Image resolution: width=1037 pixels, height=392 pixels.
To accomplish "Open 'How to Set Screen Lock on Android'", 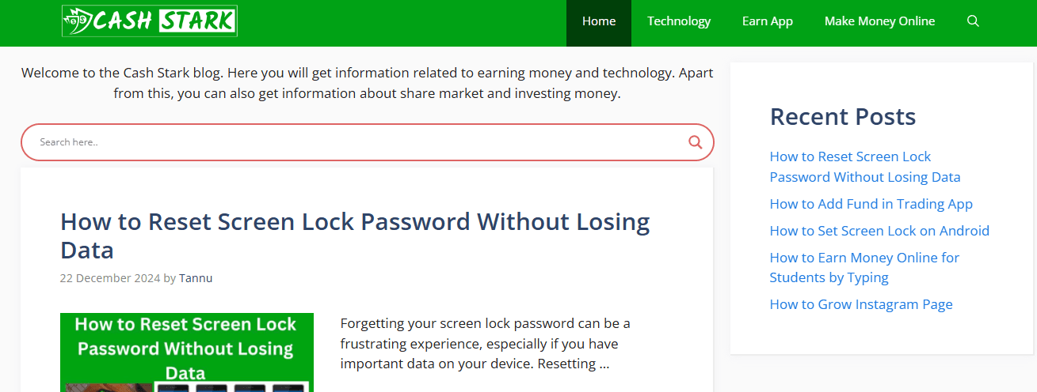I will click(x=879, y=231).
